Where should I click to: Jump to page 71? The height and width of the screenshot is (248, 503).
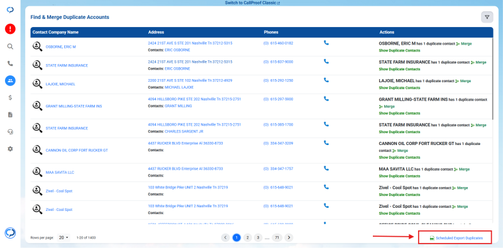click(x=277, y=237)
